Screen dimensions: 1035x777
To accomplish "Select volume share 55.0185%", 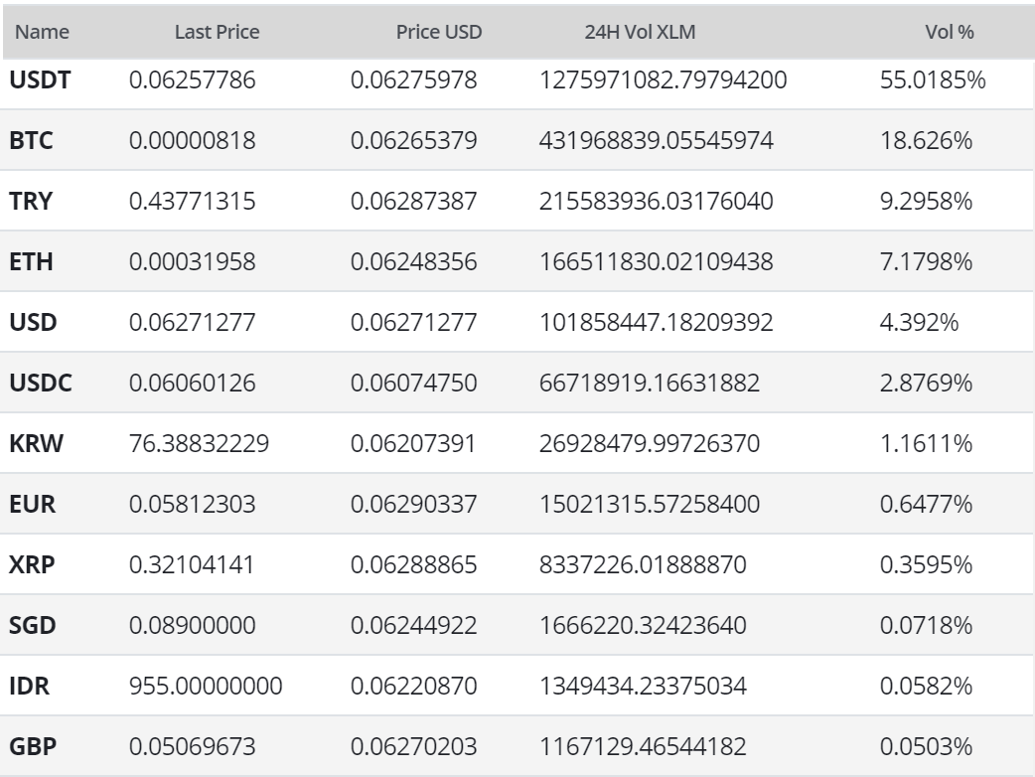I will point(933,79).
